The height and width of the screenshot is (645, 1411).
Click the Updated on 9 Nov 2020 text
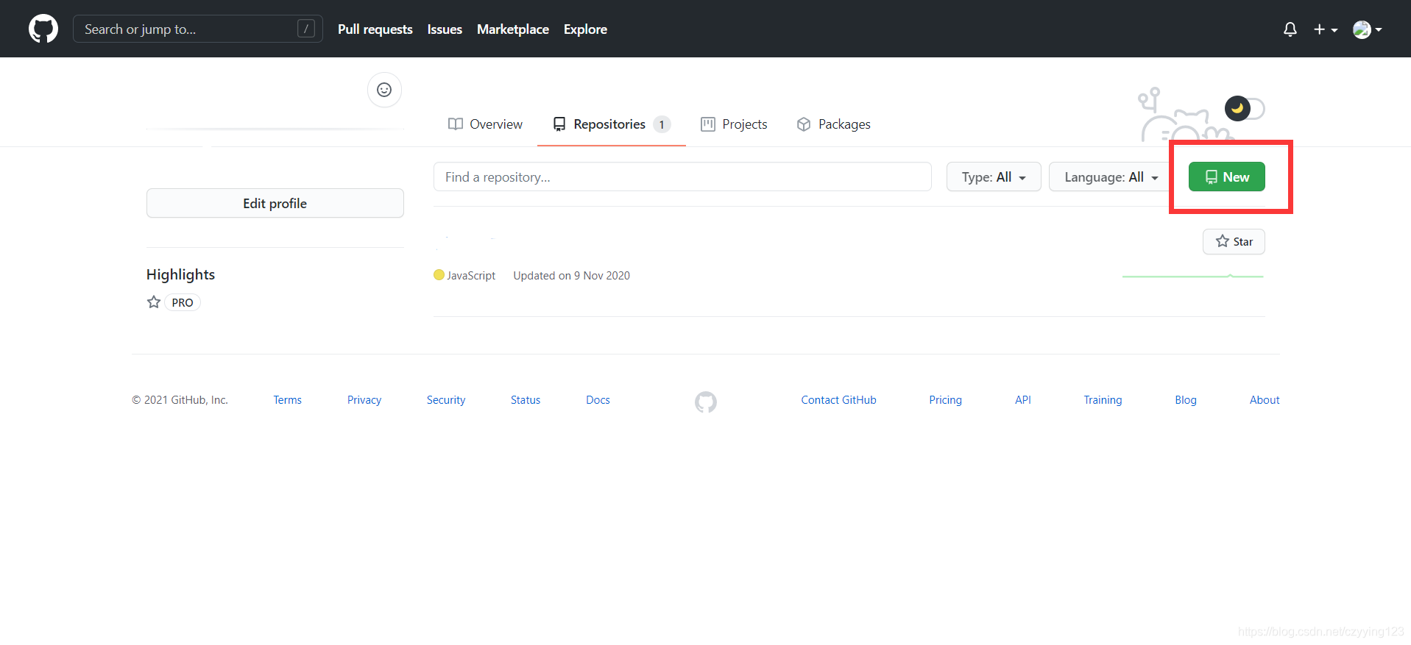(x=571, y=276)
